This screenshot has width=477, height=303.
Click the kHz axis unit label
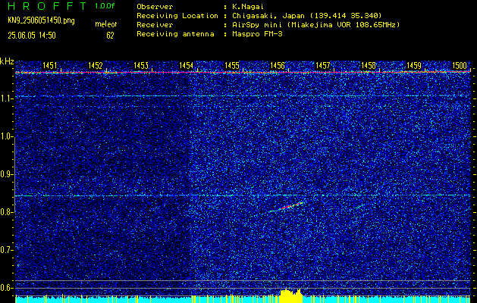point(7,61)
